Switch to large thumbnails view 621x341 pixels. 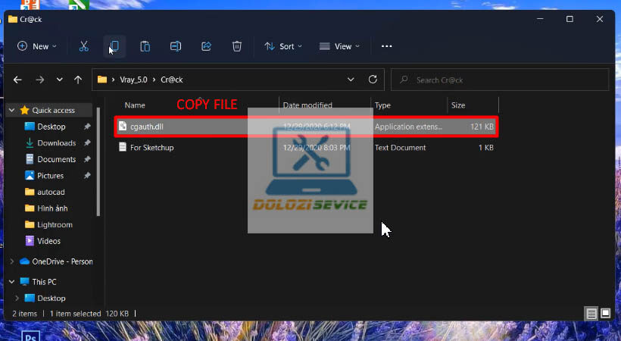pos(605,313)
